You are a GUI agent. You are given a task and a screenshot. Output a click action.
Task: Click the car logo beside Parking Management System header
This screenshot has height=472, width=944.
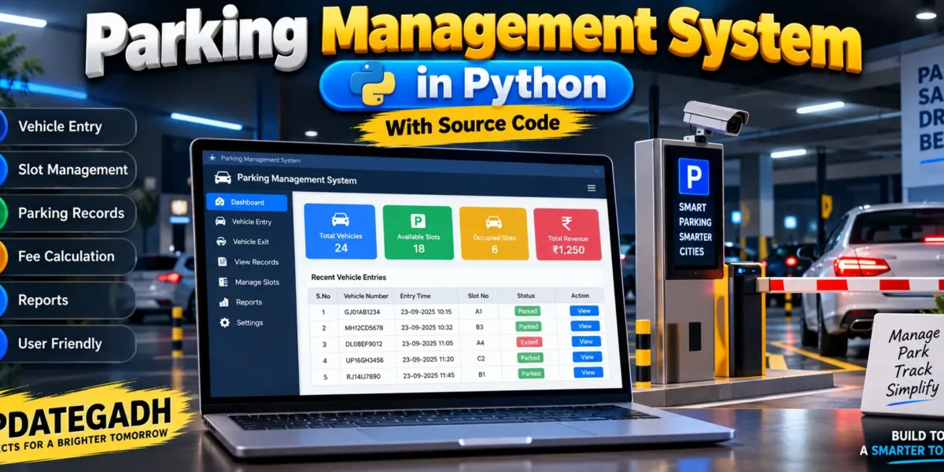pos(223,178)
